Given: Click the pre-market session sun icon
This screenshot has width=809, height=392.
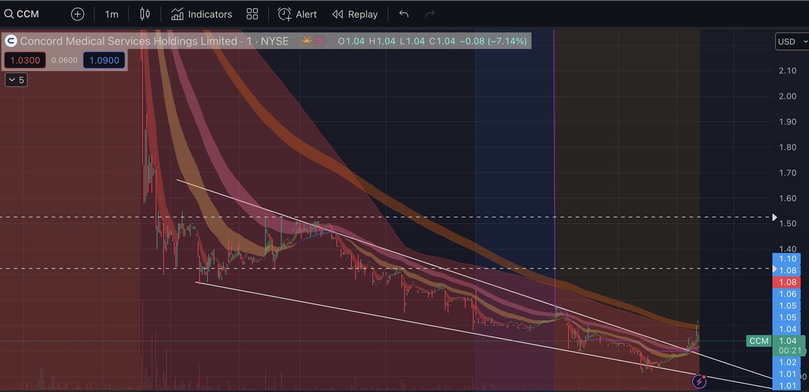Looking at the screenshot, I should [307, 41].
